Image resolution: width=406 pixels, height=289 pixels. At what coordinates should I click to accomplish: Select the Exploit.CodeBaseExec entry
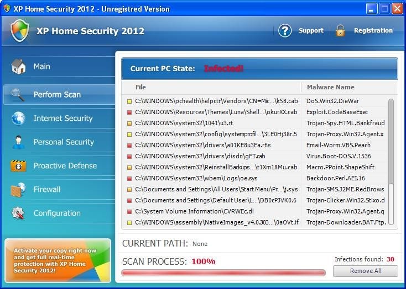[337, 113]
